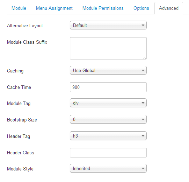
Task: Open the Header Tag h3 dropdown
Action: pos(108,136)
